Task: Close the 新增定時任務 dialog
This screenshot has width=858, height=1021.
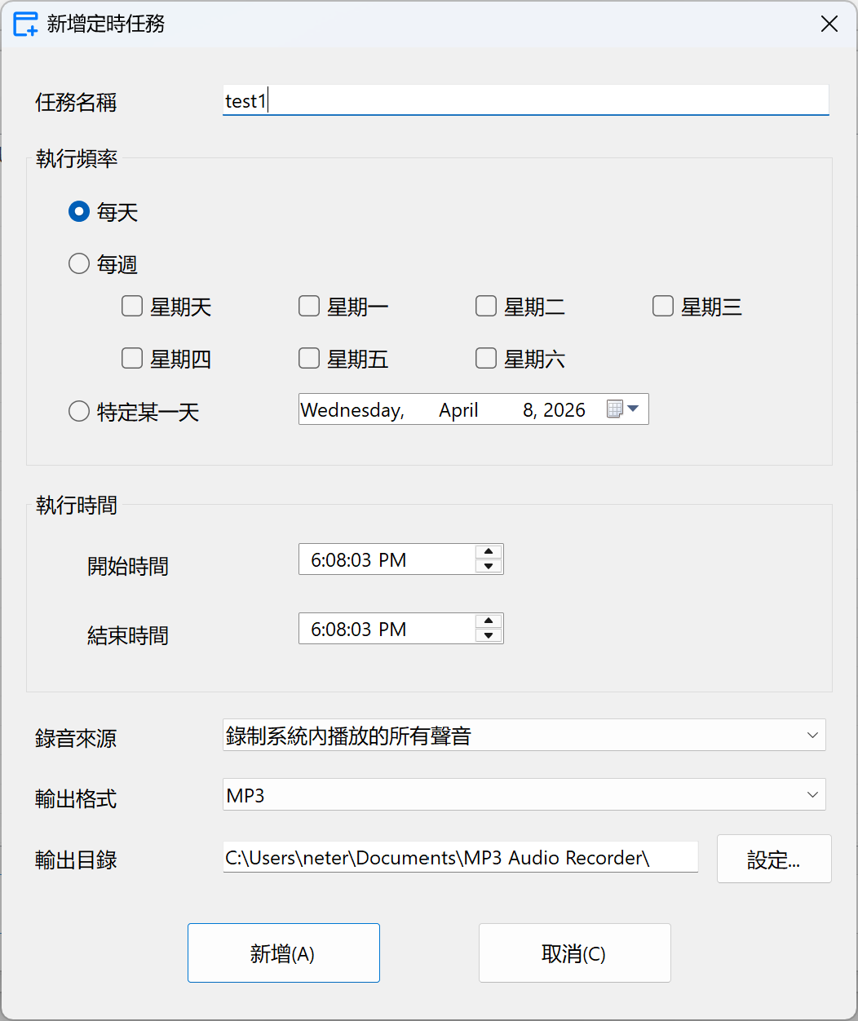Action: tap(829, 24)
